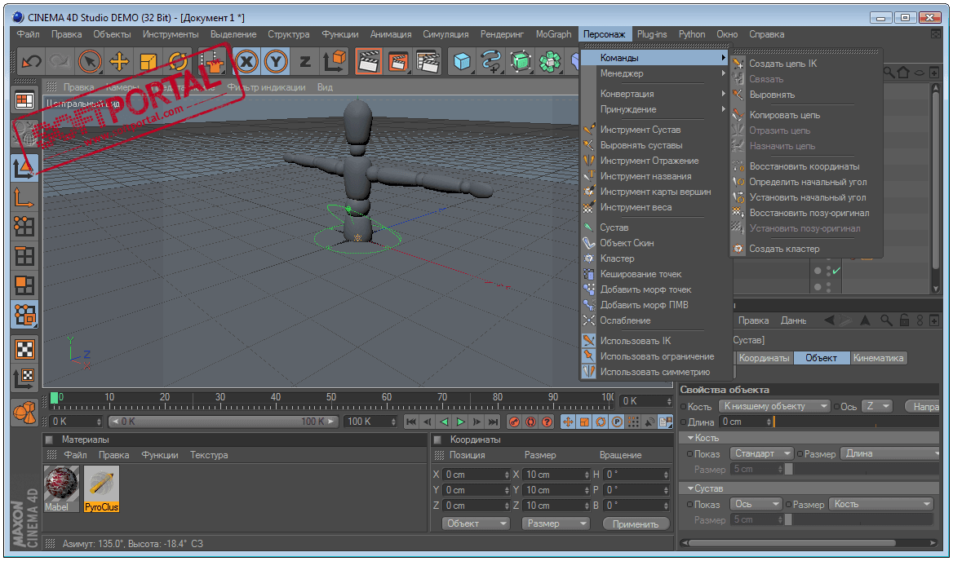The width and height of the screenshot is (953, 561).
Task: Select the PyroClus material thumbnail
Action: click(101, 488)
